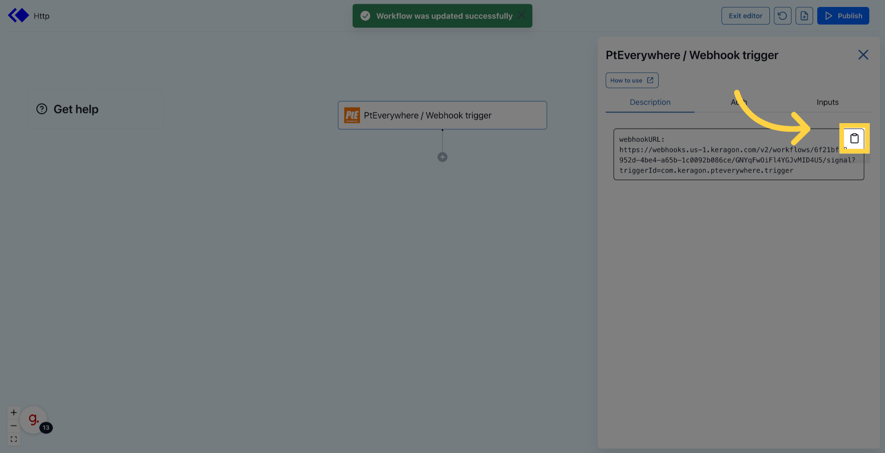Click the Exit editor button

[745, 16]
